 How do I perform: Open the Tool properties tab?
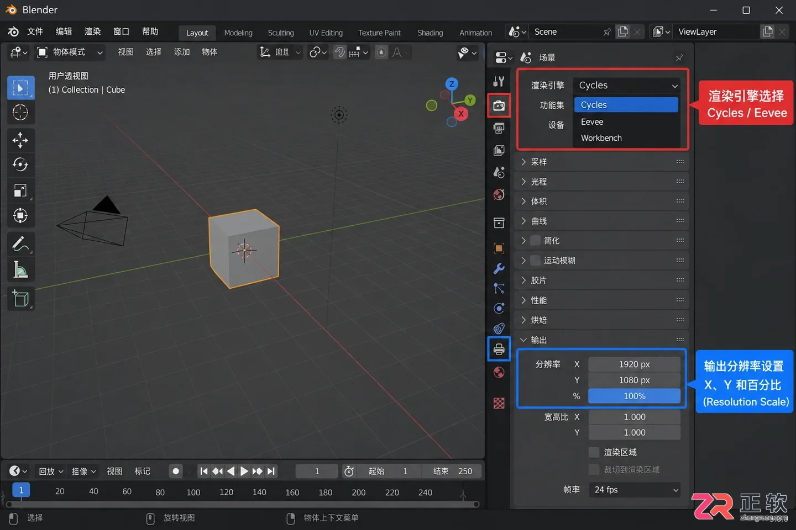[x=499, y=82]
